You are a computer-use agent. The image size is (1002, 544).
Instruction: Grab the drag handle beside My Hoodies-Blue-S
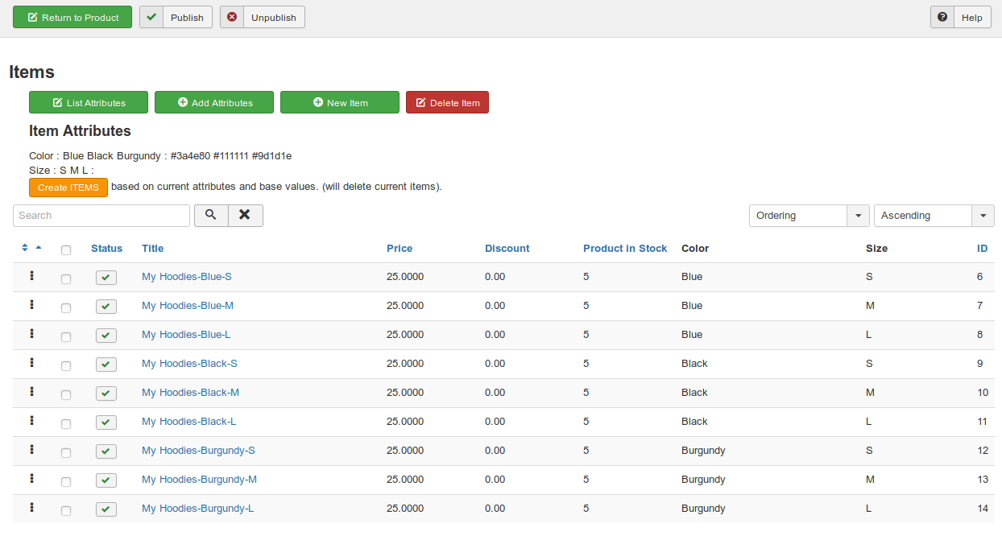(x=31, y=276)
